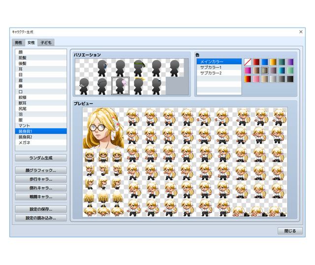
Task: Pick the dark teal color swatch
Action: tap(282, 62)
